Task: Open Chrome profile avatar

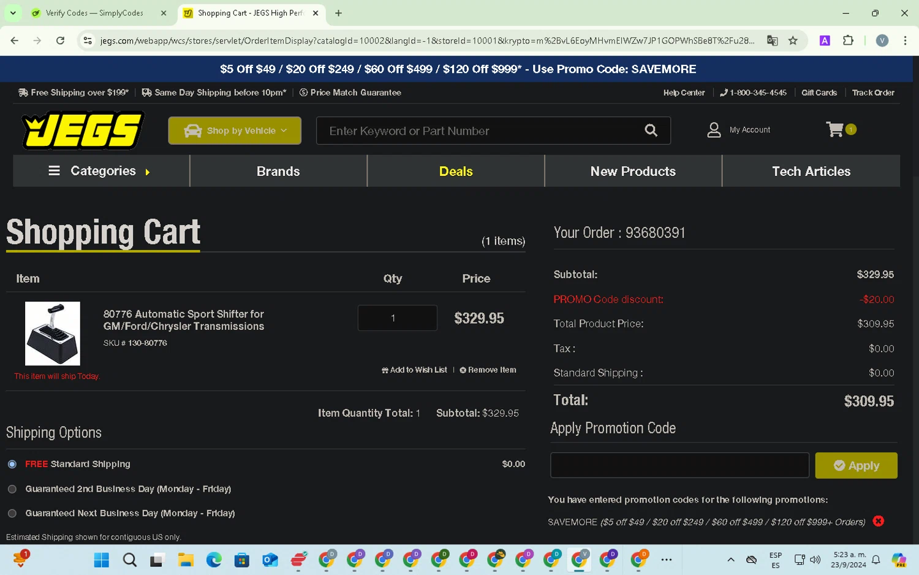Action: tap(882, 40)
